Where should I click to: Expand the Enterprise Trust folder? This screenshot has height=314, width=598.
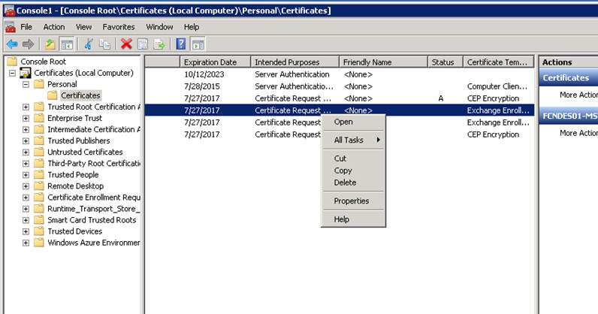pos(26,118)
